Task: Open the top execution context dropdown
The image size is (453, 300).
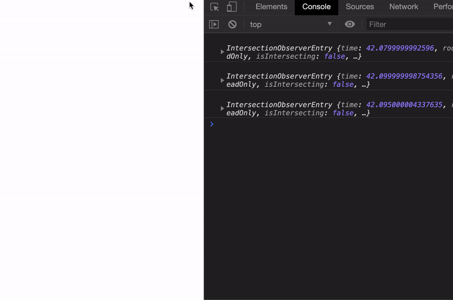Action: tap(290, 24)
